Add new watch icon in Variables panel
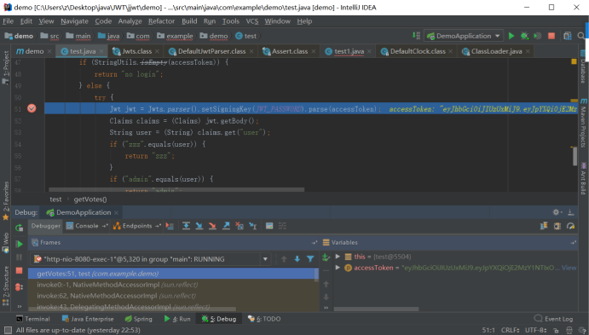 pyautogui.click(x=326, y=257)
